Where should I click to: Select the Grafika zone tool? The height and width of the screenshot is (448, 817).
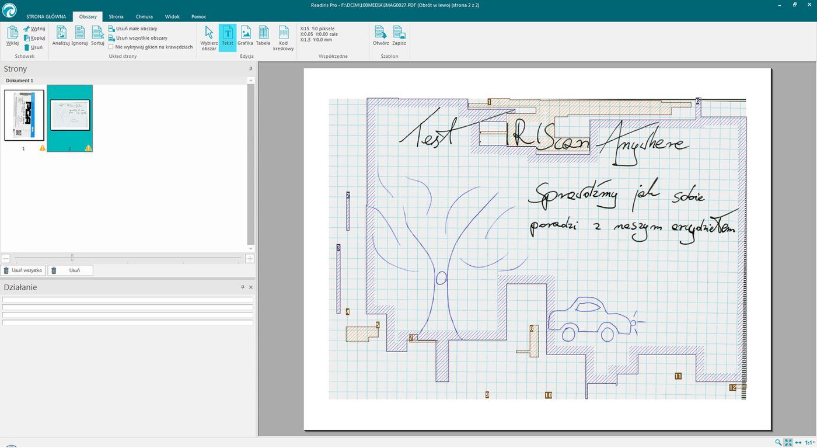[x=245, y=36]
